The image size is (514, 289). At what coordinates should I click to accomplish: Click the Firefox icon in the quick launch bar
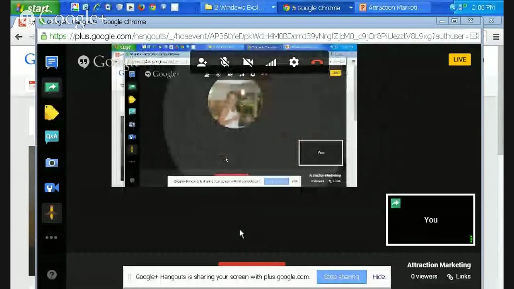click(141, 7)
